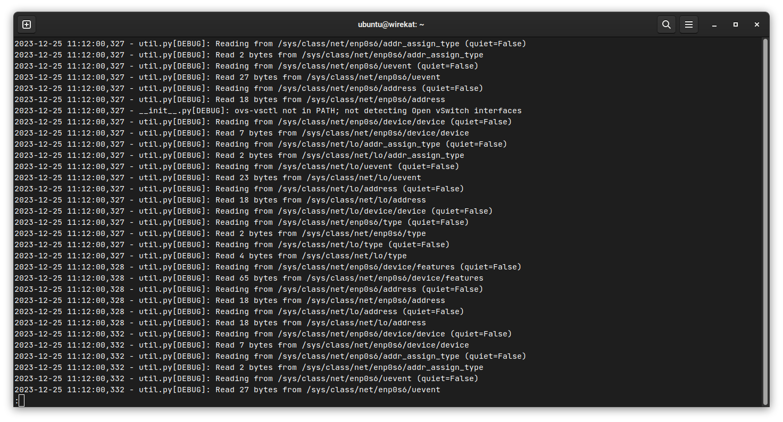Click the util.py[DEBUG] label on the top line
This screenshot has height=422, width=783.
[171, 43]
